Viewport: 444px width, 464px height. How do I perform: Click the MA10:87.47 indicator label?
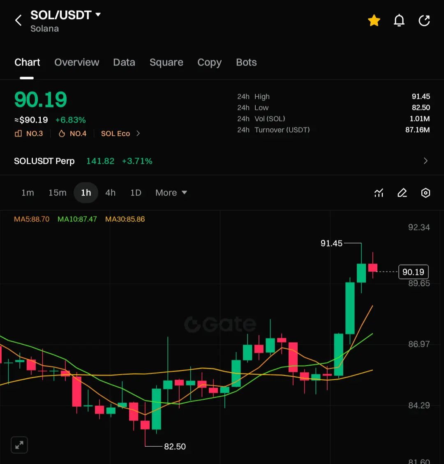coord(77,219)
